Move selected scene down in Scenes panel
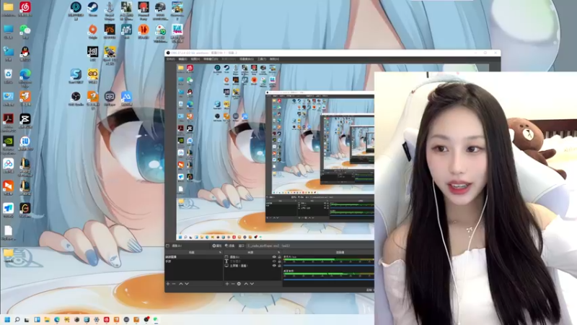 click(187, 284)
